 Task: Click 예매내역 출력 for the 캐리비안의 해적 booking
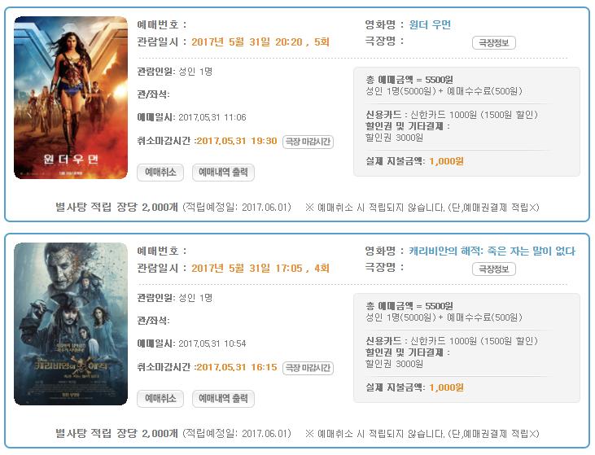point(223,399)
